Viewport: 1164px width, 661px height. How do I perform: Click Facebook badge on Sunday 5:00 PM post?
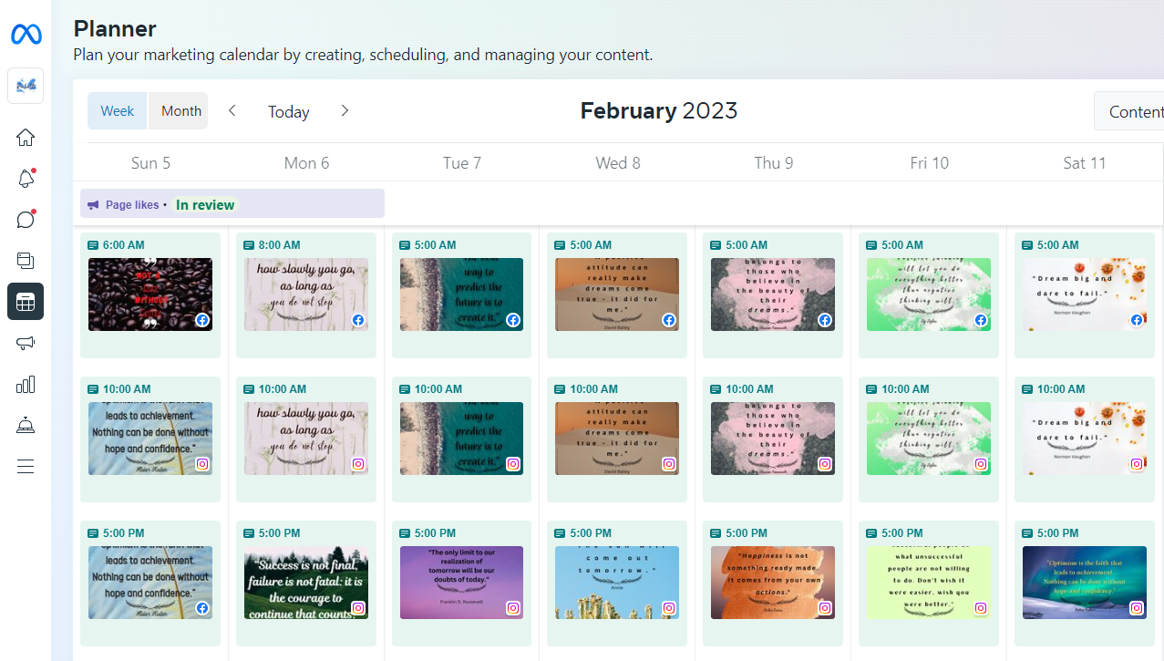pos(202,608)
